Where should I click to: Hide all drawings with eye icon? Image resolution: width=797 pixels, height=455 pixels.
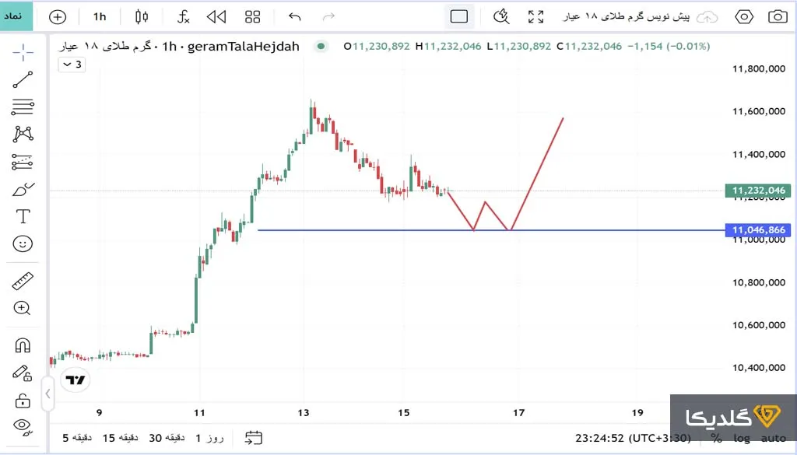pyautogui.click(x=23, y=426)
